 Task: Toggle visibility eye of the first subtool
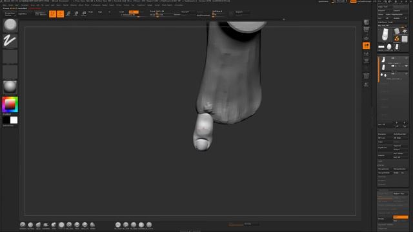[406, 58]
